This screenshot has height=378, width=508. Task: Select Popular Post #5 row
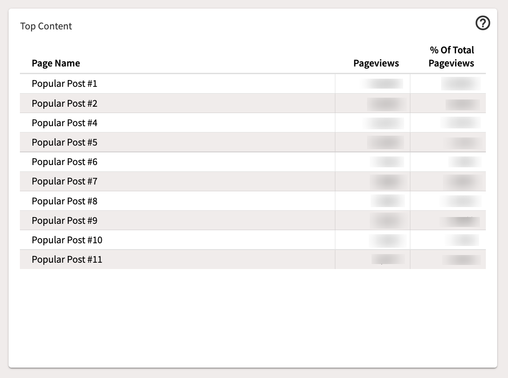click(x=253, y=142)
